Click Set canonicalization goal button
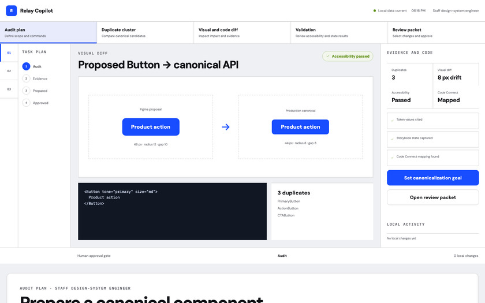 [x=432, y=178]
